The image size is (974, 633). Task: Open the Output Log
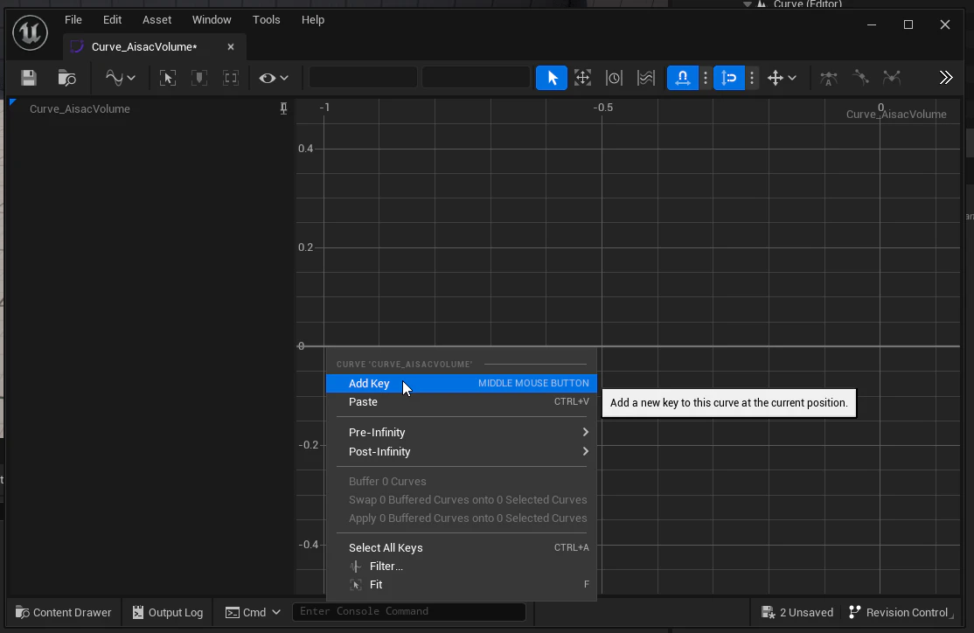tap(168, 613)
